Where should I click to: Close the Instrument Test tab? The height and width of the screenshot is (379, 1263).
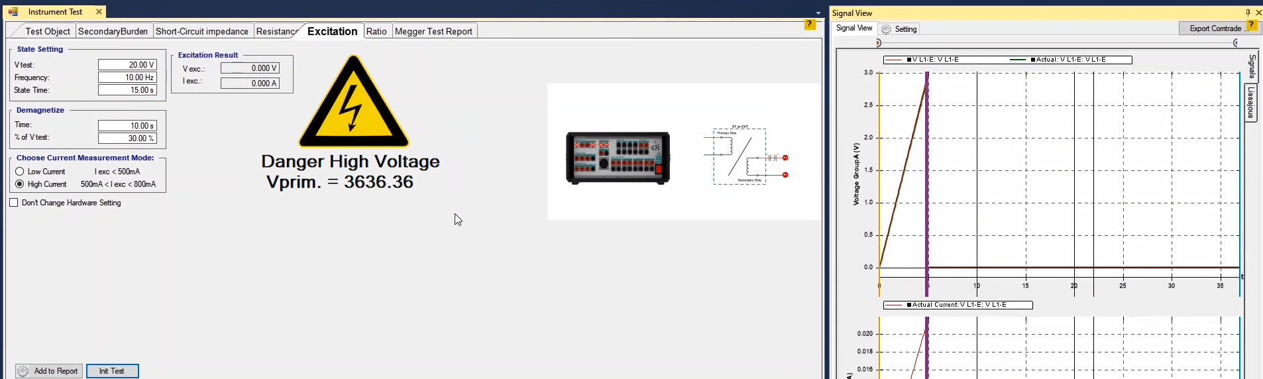(99, 12)
